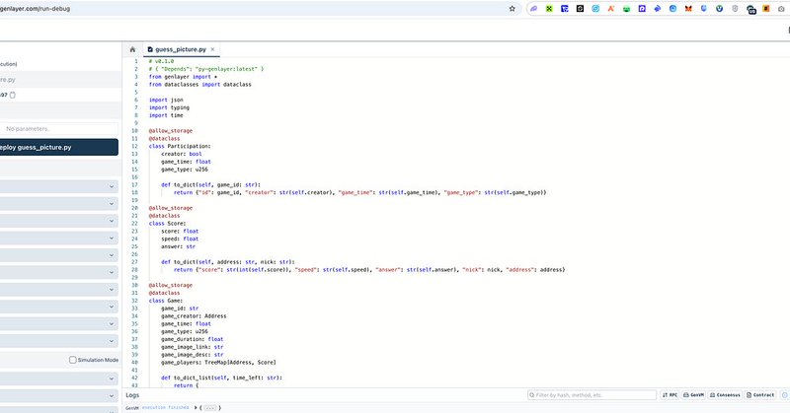Deploy guess_picture.py contract

[59, 148]
